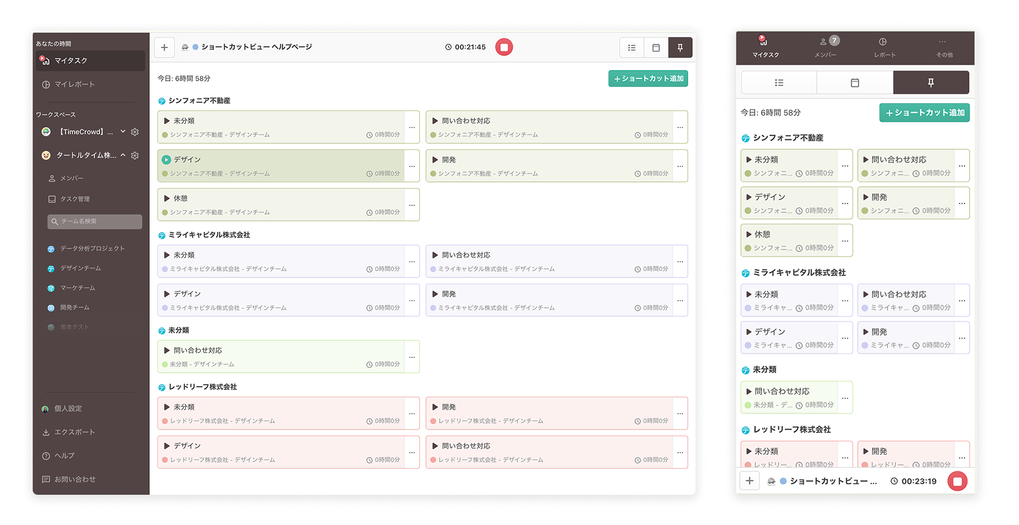Collapse the タートルタイム workspace chevron

123,155
